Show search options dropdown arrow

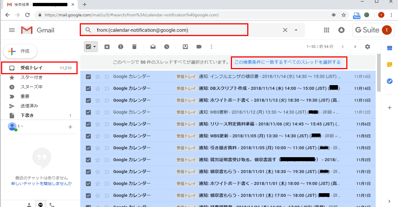tap(296, 30)
